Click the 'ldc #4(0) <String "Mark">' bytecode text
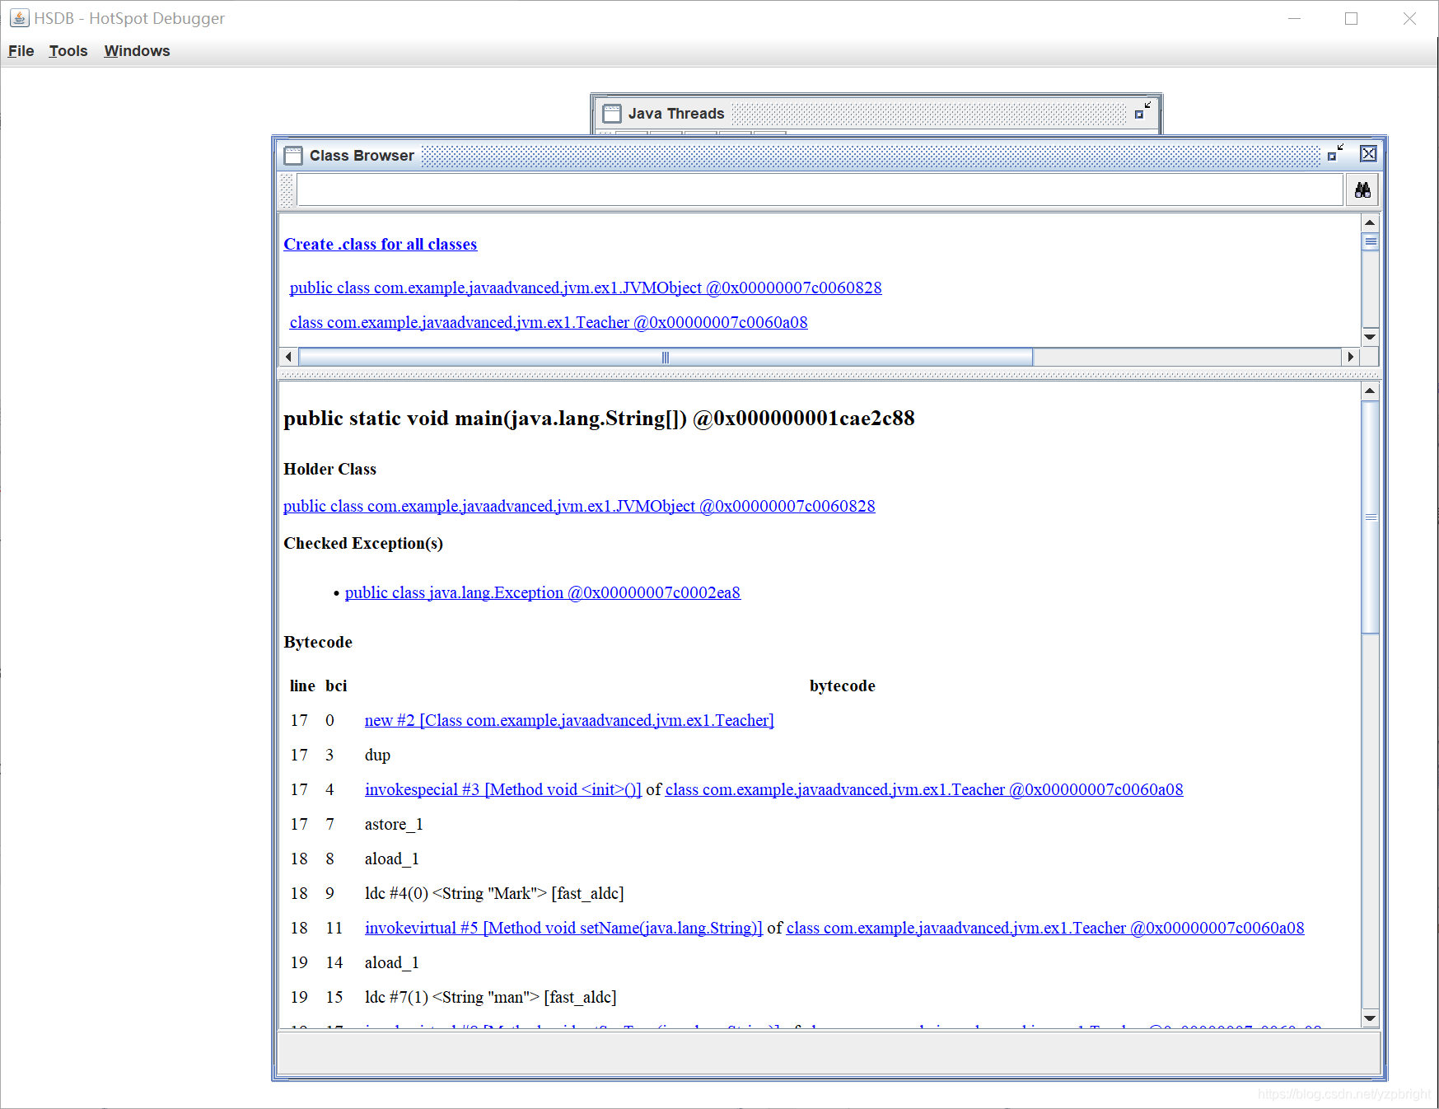The image size is (1439, 1109). (x=494, y=893)
